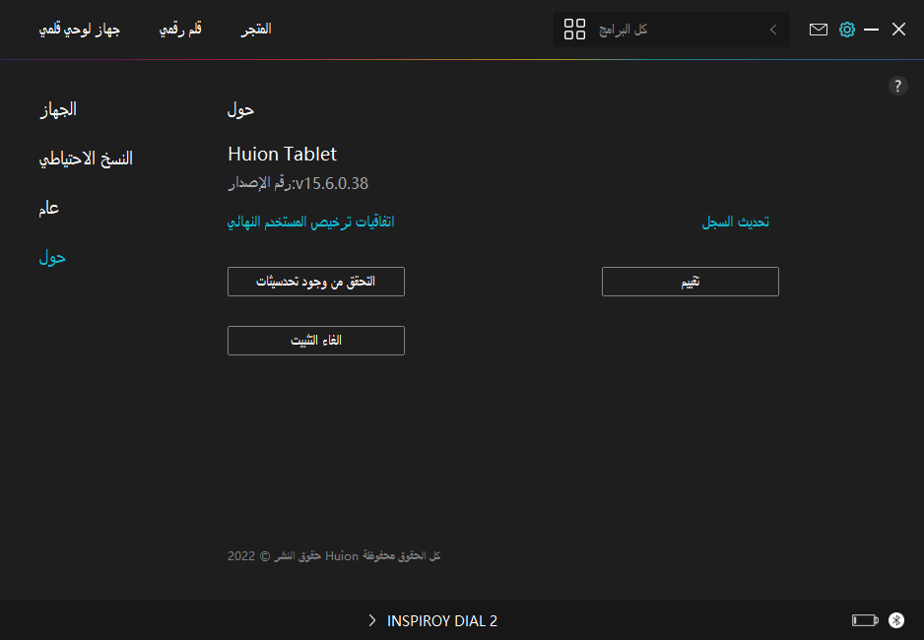Minimize the Huion Tablet window
Screen dimensions: 924x640
[871, 30]
